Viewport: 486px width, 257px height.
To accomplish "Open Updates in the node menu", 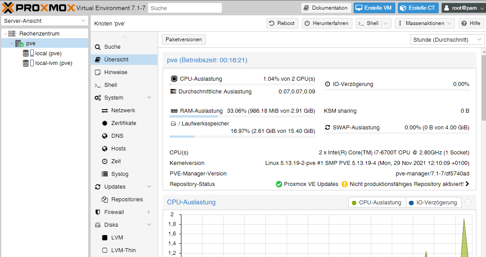I will (x=124, y=187).
